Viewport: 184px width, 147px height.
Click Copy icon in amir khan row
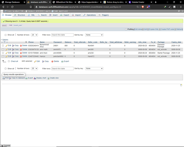click(13, 53)
